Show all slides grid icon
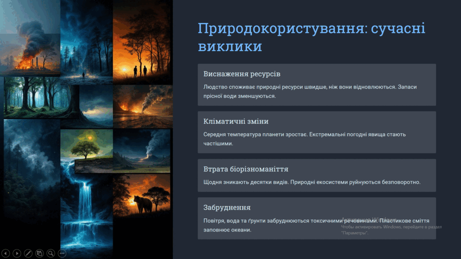Image resolution: width=461 pixels, height=259 pixels. coord(39,253)
